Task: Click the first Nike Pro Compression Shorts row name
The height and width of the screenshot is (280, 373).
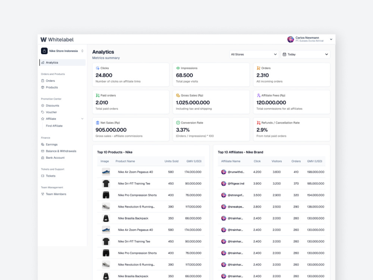Action: pos(137,195)
